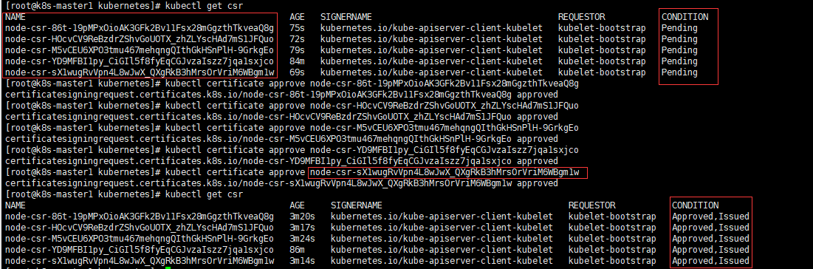813x269 pixels.
Task: Click node-csr-HOcvCV9 argument in its approve command
Action: [x=445, y=106]
